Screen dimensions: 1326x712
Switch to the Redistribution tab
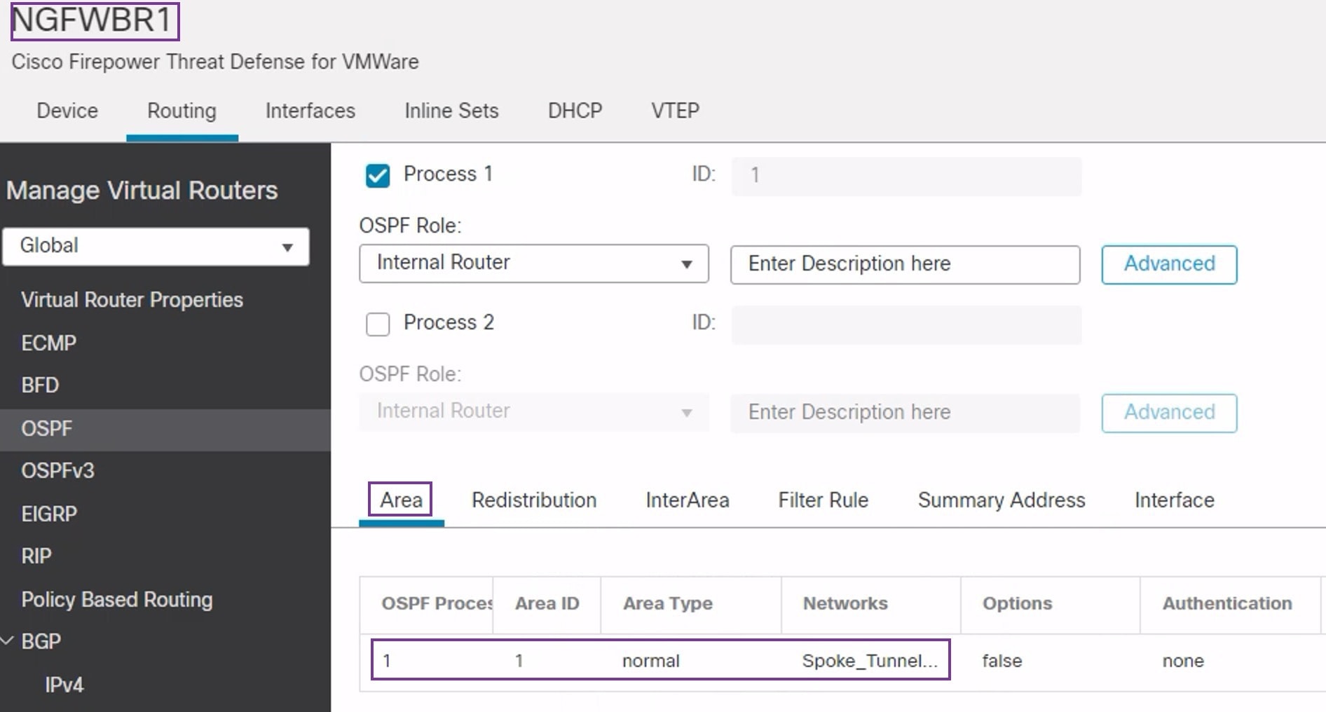click(x=533, y=500)
